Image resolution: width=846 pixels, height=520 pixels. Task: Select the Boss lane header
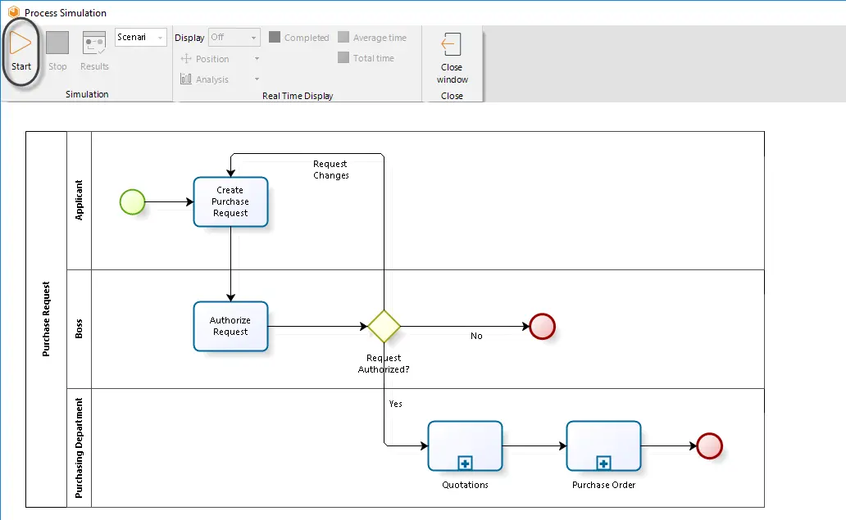coord(79,329)
